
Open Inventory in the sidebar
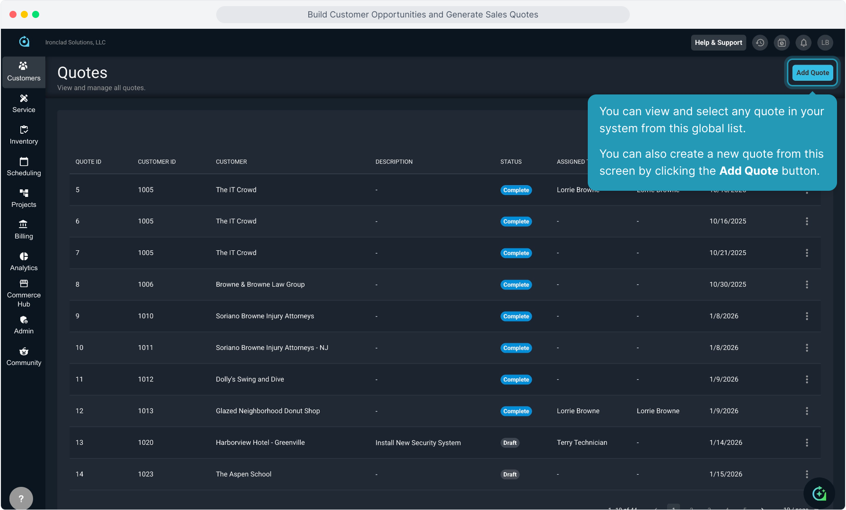click(x=24, y=135)
